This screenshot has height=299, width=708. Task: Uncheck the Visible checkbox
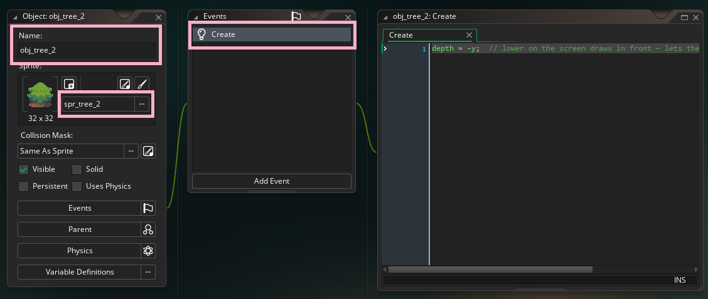point(23,170)
